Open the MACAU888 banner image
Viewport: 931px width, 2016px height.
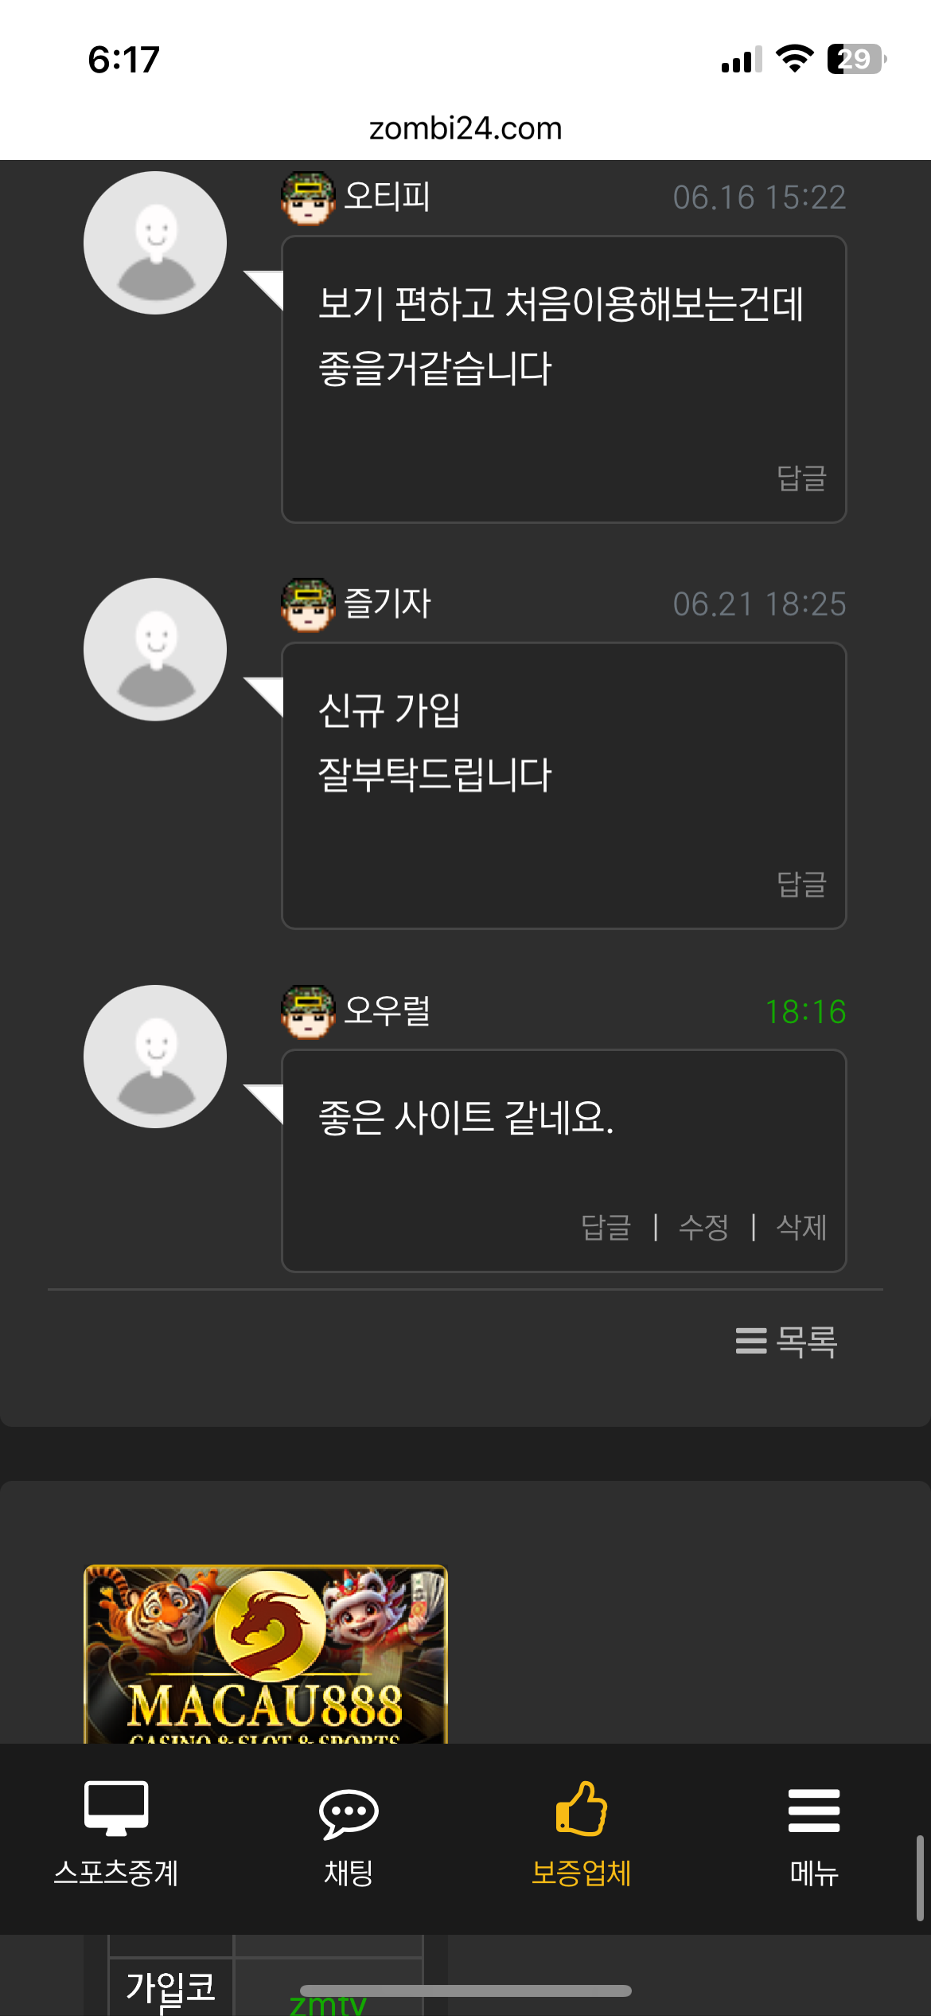point(266,1654)
